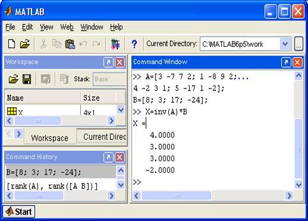Image resolution: width=308 pixels, height=221 pixels.
Task: Click the 4x1 size cell
Action: pyautogui.click(x=89, y=112)
